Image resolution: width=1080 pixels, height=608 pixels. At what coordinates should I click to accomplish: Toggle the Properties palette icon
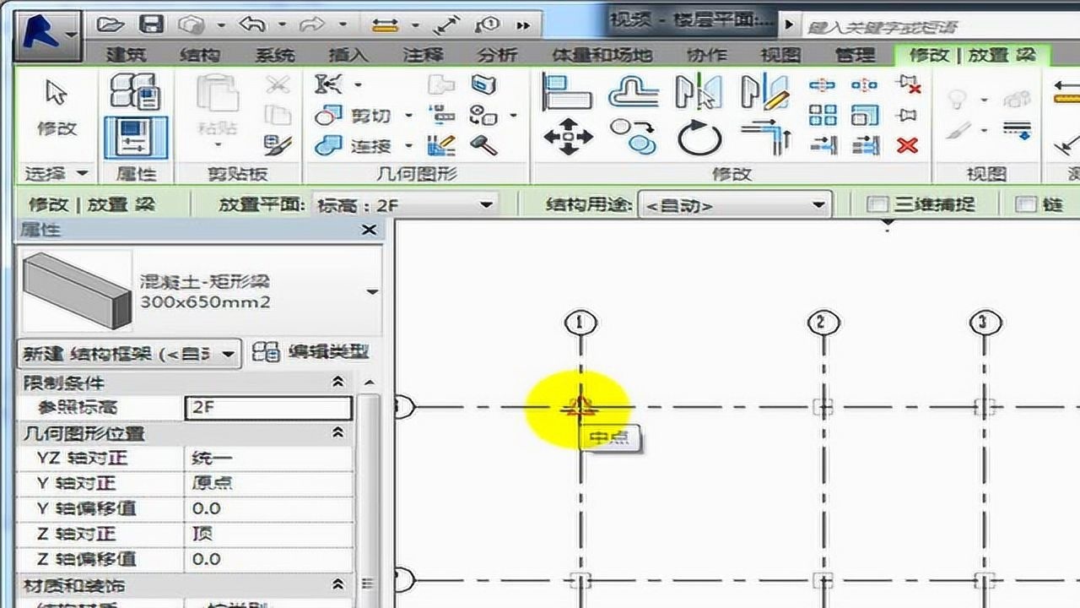click(x=136, y=138)
